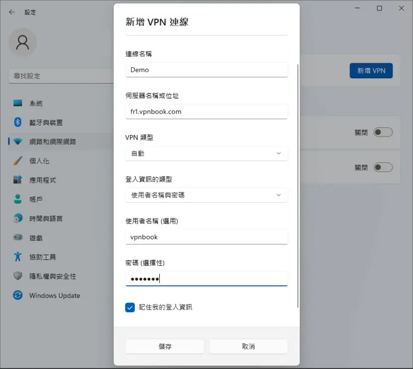Uncheck 記住我的登入資訊 checkbox
413x369 pixels.
pyautogui.click(x=130, y=307)
